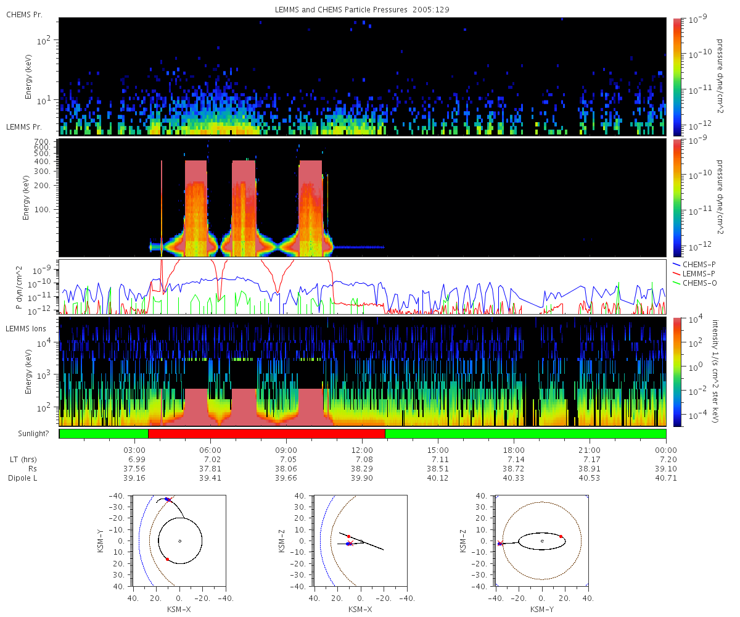740x617 pixels.
Task: Click the LEMMS Ions intensity color bar
Action: coord(676,371)
